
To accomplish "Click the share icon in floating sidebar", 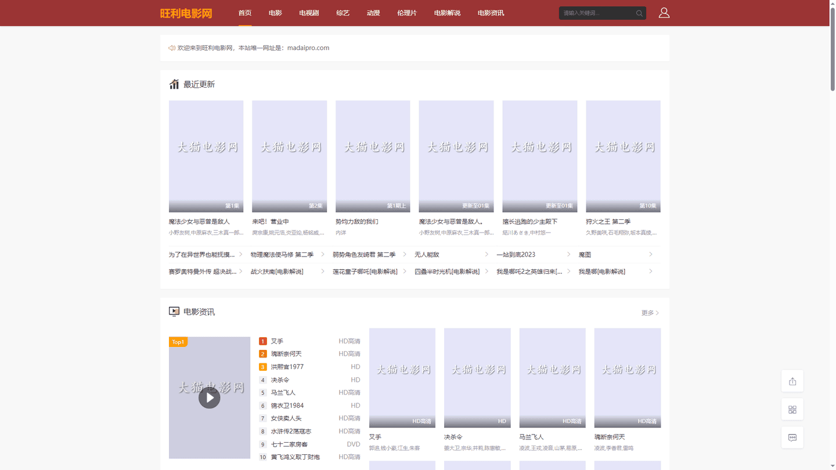I will click(x=792, y=381).
